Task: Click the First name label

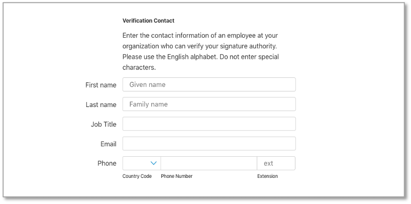Action: click(101, 85)
